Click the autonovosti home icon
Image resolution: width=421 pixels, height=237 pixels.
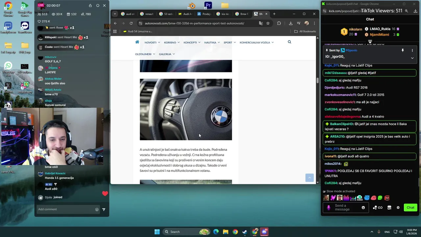point(137,42)
